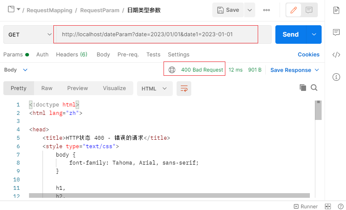The width and height of the screenshot is (346, 210).
Task: Switch to the Headers (6) tab
Action: [72, 55]
